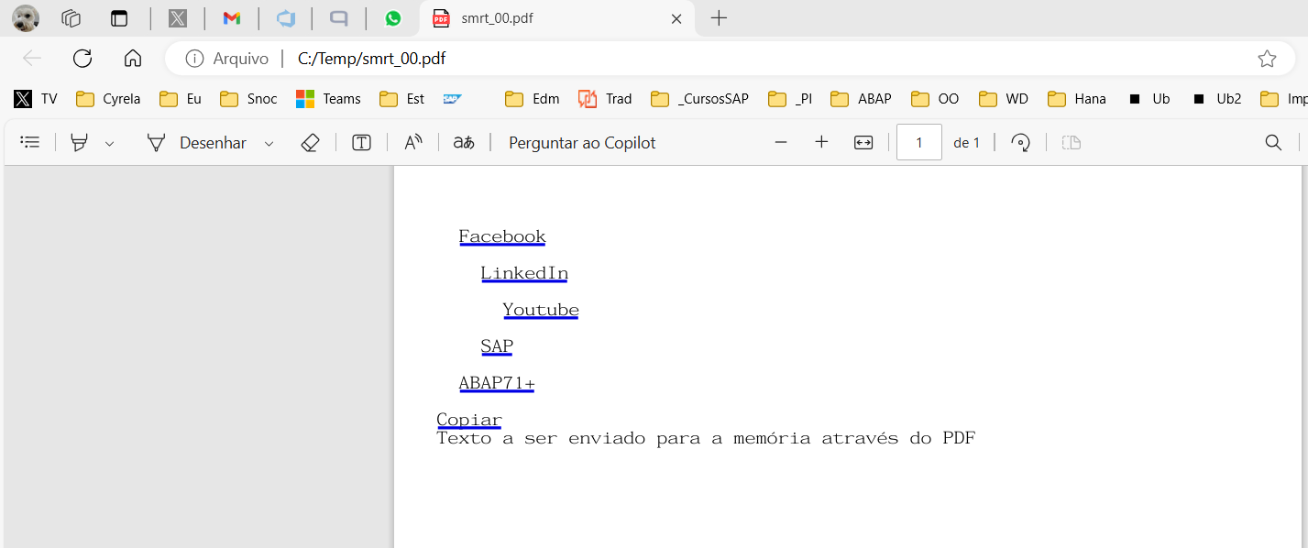Select the eraser tool

point(310,143)
